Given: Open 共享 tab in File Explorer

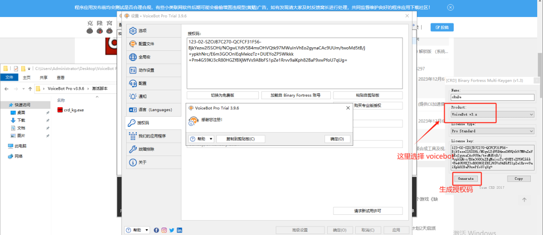Looking at the screenshot, I should tap(43, 77).
